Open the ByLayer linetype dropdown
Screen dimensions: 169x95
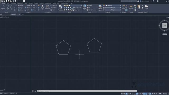[x=113, y=10]
